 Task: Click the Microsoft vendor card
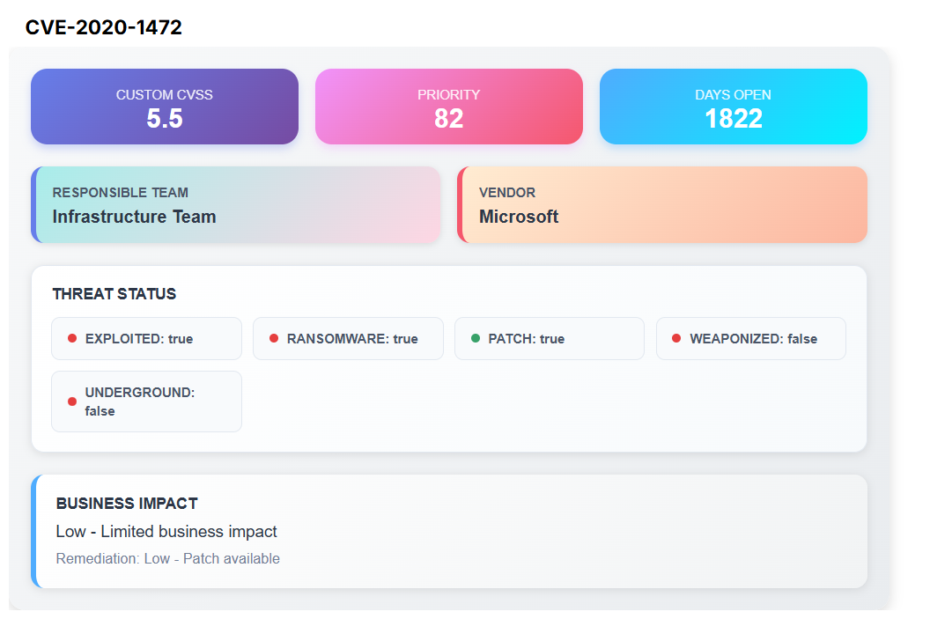pos(662,204)
